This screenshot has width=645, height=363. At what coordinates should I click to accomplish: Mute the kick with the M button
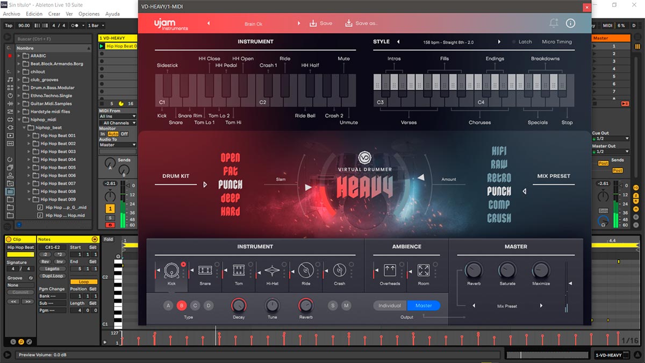pos(346,305)
